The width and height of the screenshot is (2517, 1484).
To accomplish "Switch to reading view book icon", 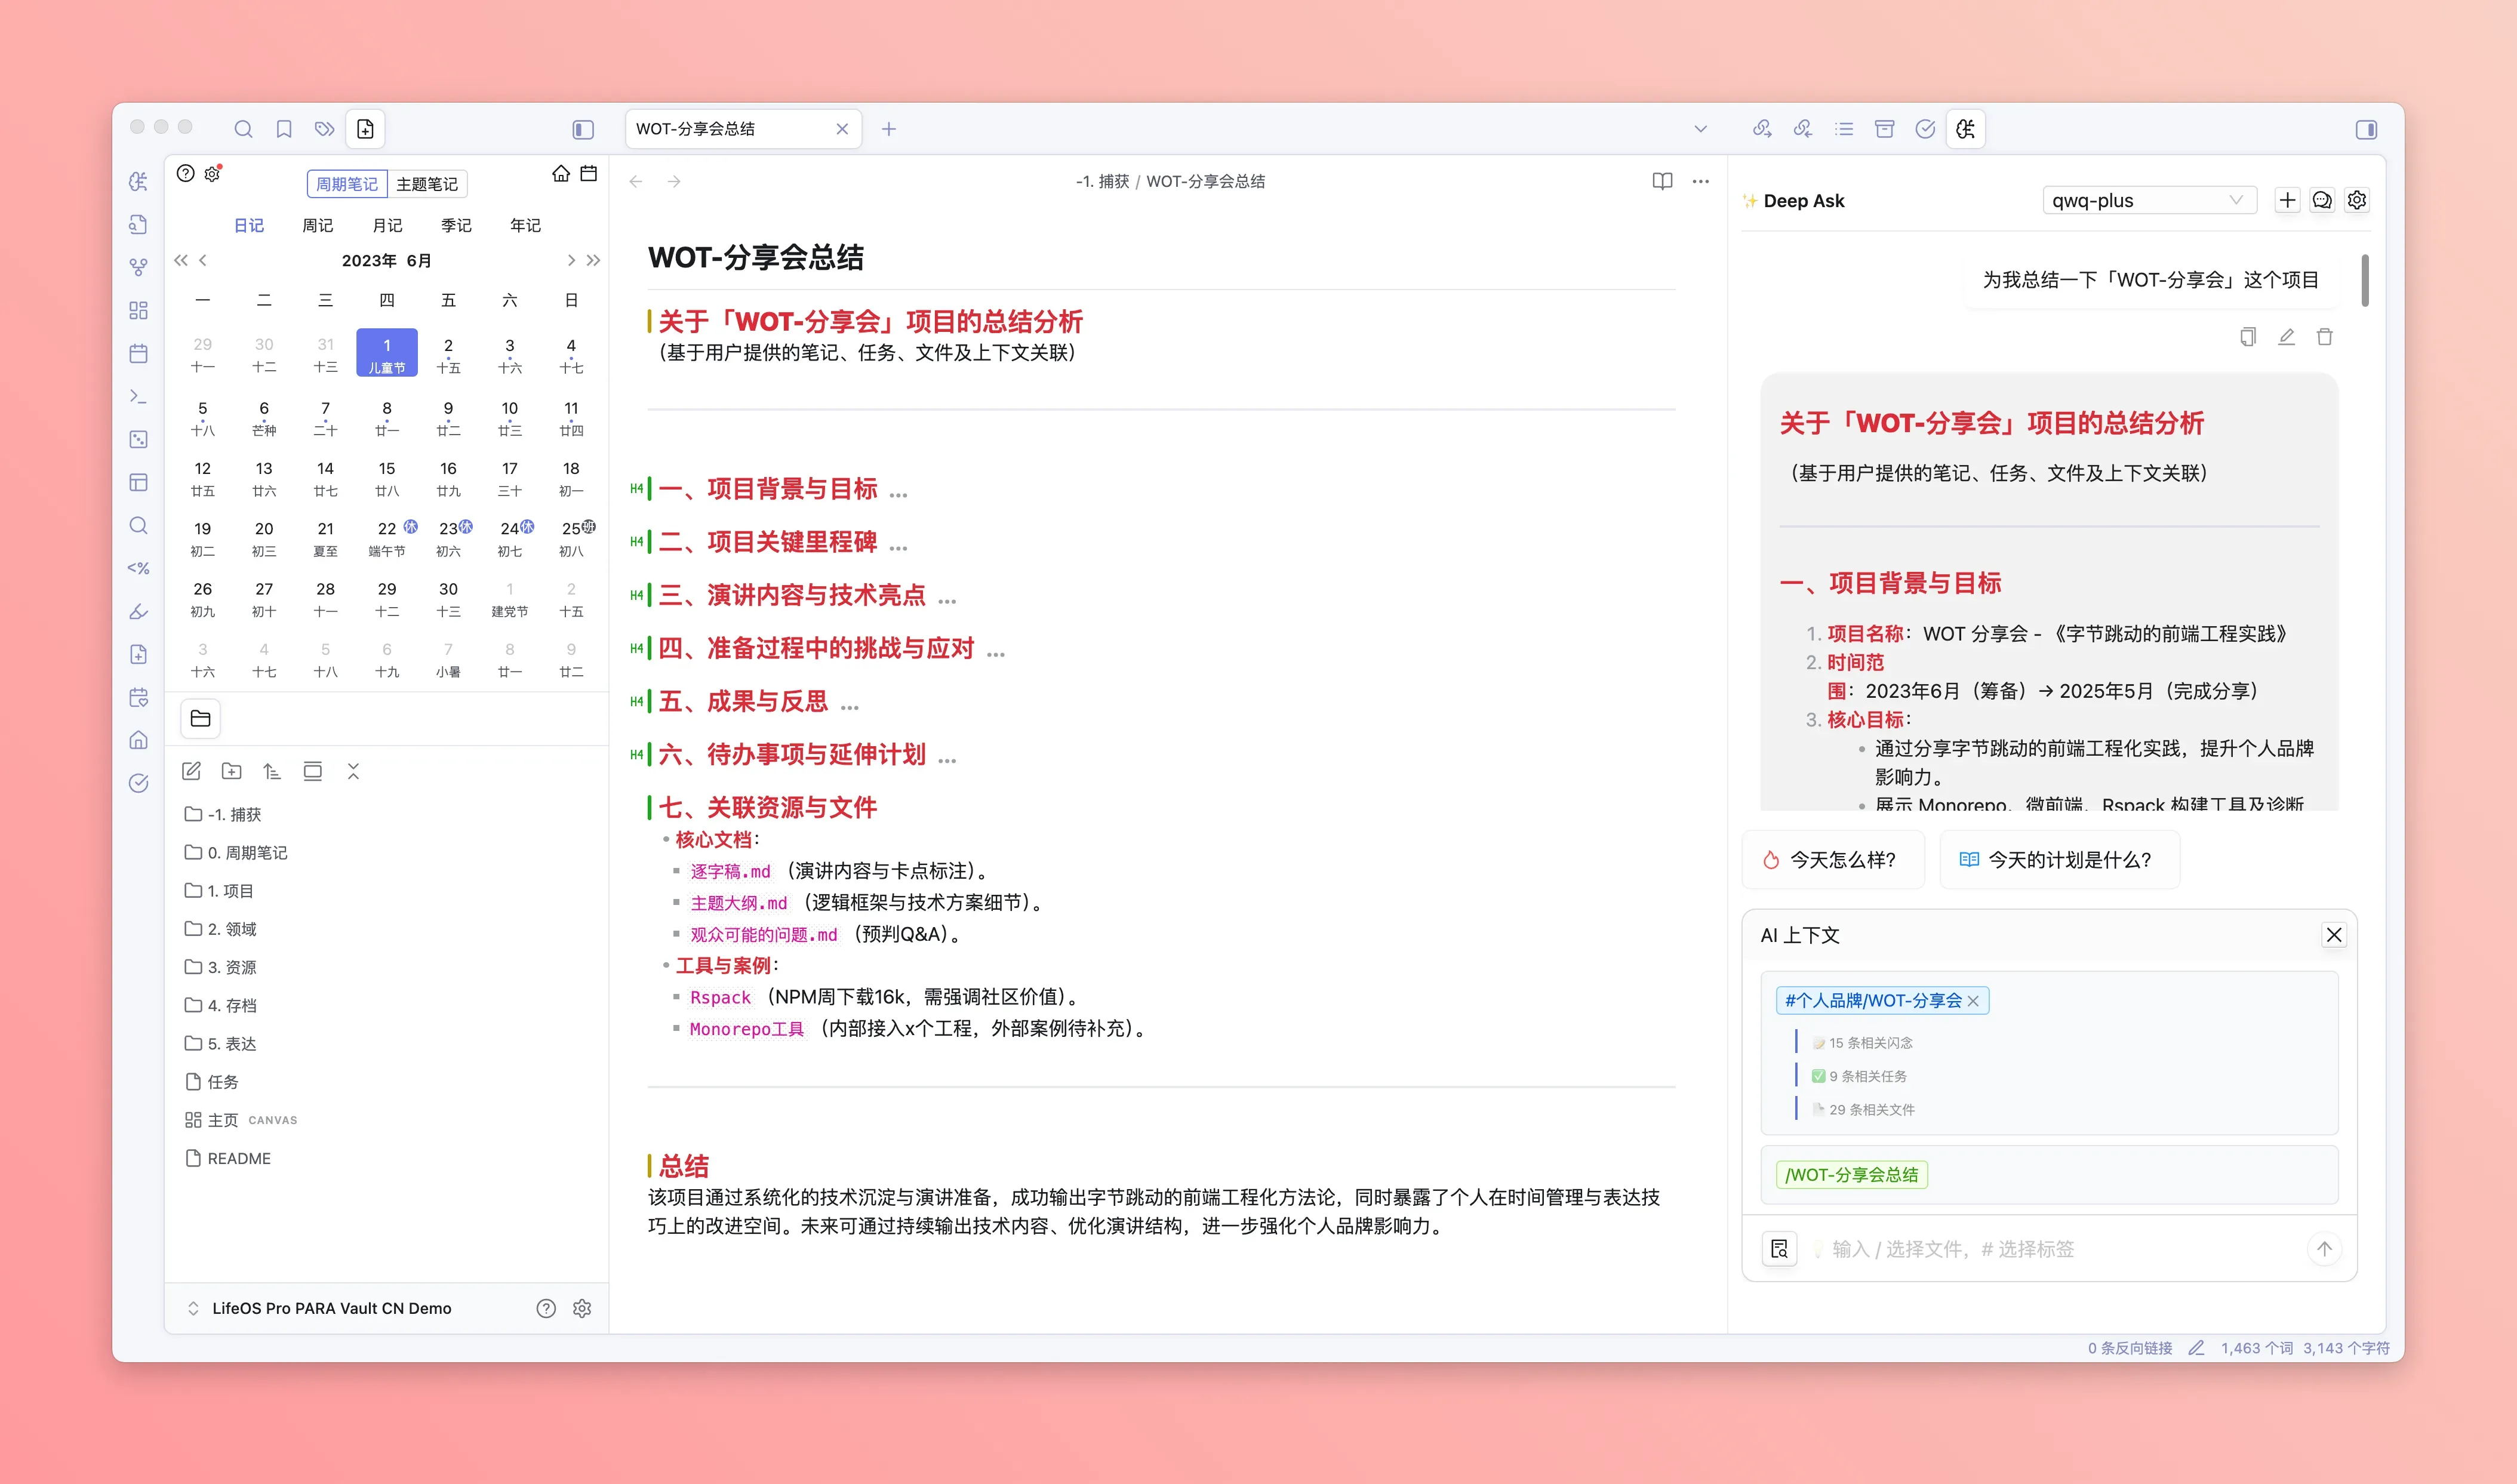I will (1662, 181).
